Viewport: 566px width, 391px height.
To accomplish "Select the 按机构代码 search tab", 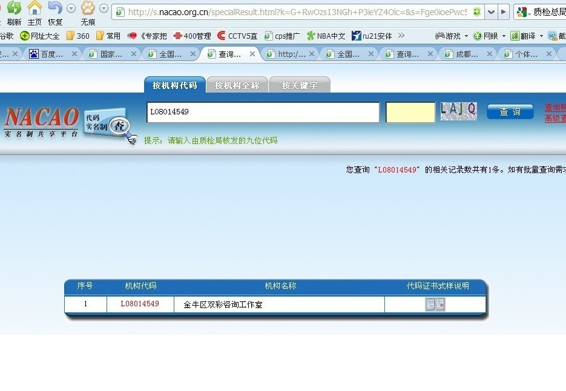I will pyautogui.click(x=175, y=85).
